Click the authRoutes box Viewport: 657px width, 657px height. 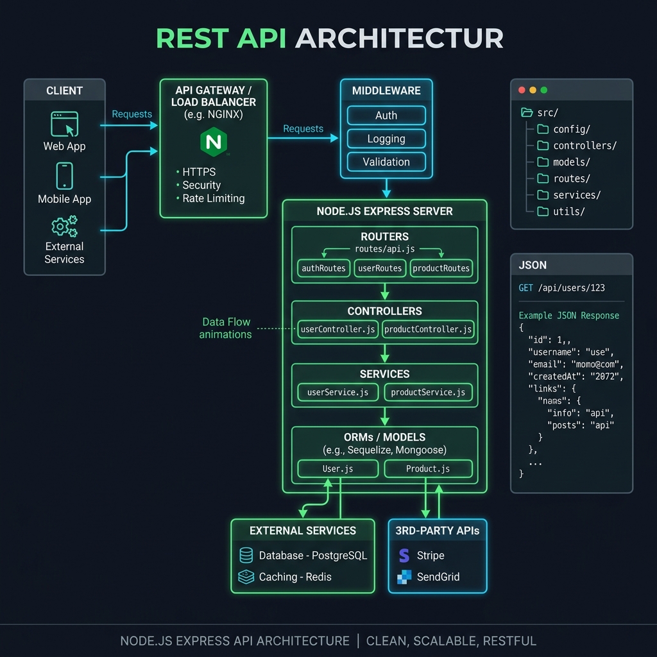click(323, 268)
